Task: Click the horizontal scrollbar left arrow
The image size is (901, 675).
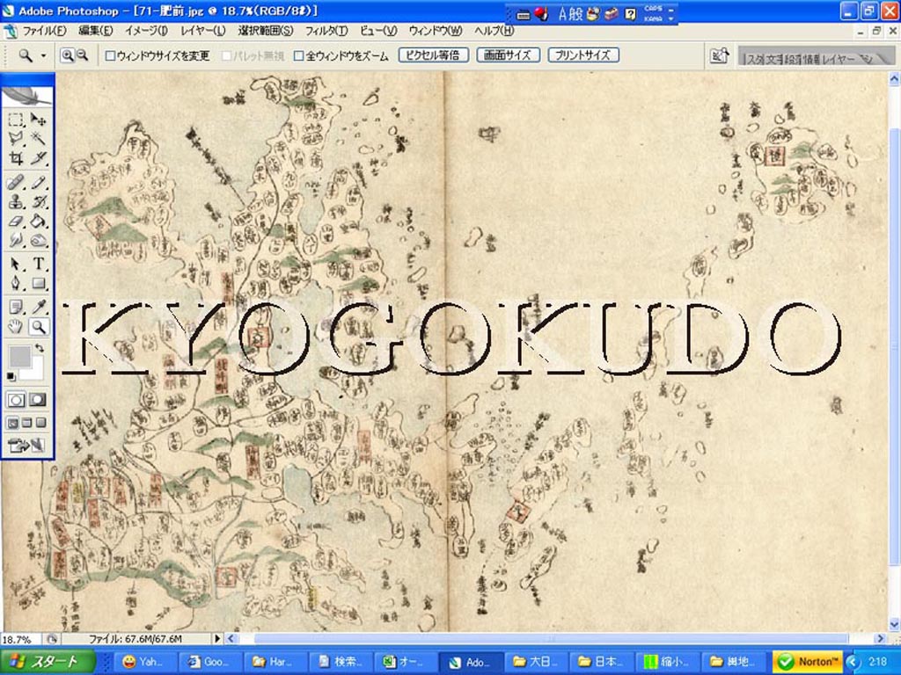Action: (x=231, y=638)
